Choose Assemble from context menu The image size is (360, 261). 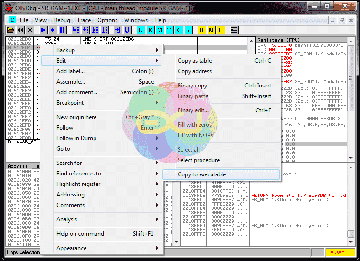102,82
